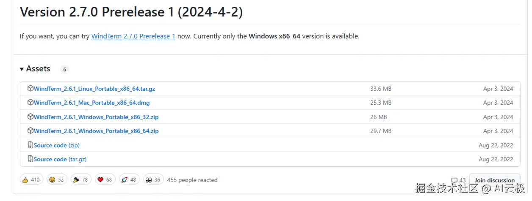
Task: Download the Windows Portable x86_32 zip
Action: pos(96,117)
